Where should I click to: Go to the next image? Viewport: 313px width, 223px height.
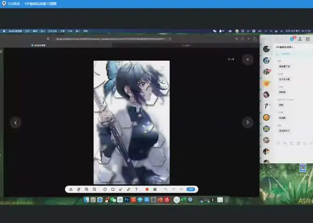247,122
